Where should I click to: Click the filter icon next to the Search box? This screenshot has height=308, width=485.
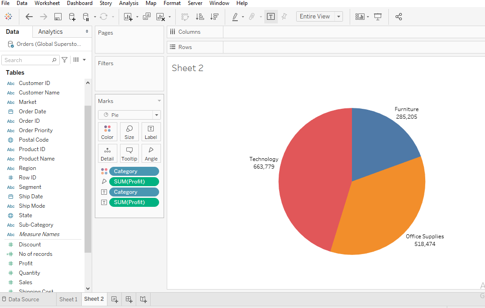click(65, 60)
